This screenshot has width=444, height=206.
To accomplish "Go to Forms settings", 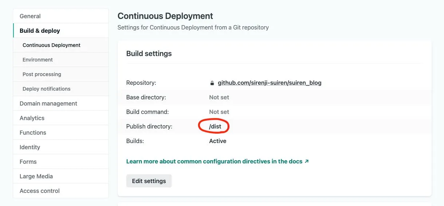I will point(28,162).
